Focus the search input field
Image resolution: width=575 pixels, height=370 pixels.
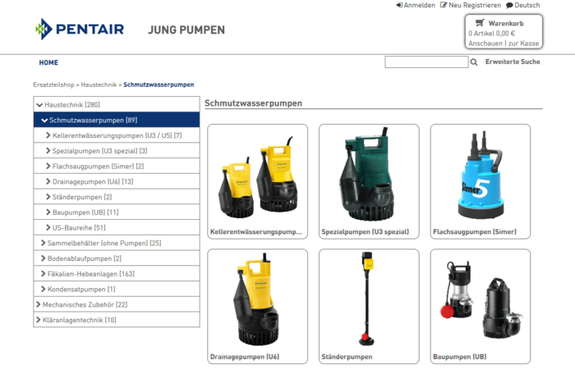click(x=426, y=62)
